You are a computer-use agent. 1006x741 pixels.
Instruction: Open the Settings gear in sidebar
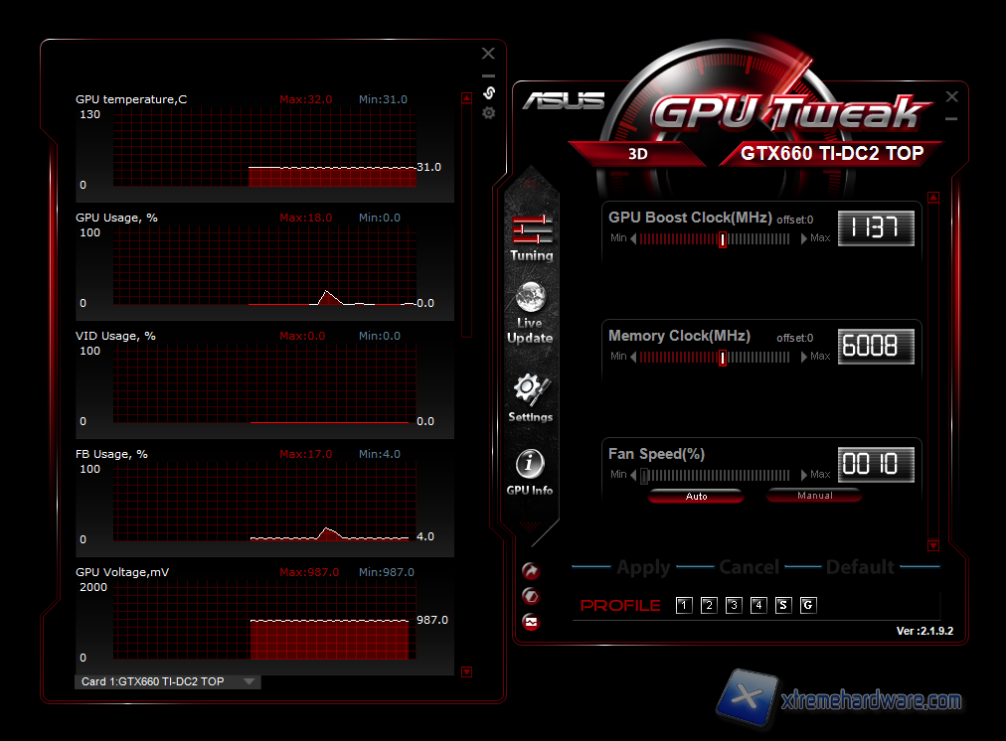530,396
